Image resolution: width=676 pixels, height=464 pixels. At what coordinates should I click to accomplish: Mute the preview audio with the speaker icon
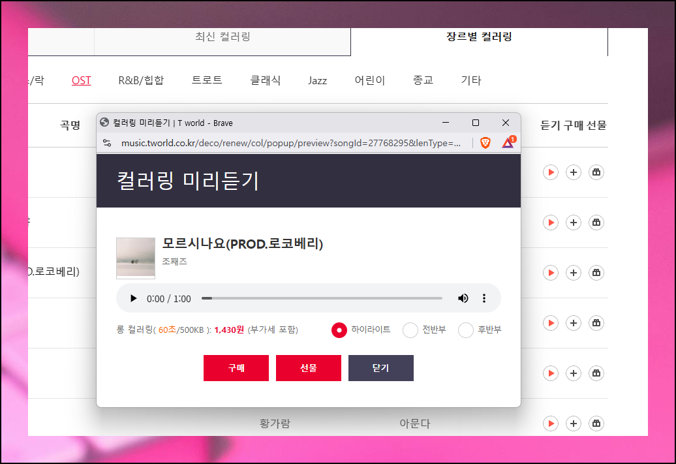pos(463,298)
